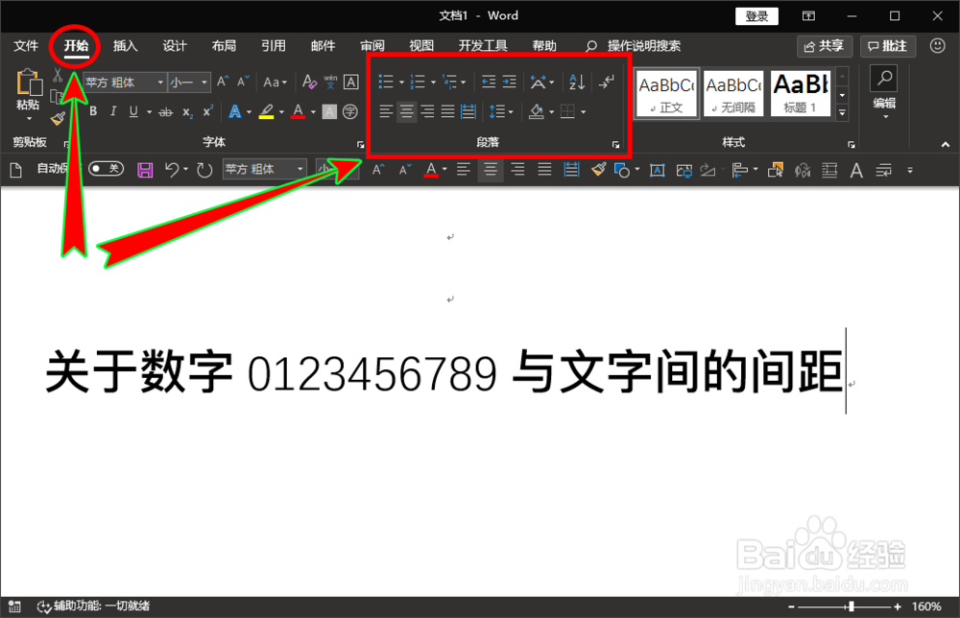The width and height of the screenshot is (960, 618).
Task: Select center paragraph alignment
Action: (406, 111)
